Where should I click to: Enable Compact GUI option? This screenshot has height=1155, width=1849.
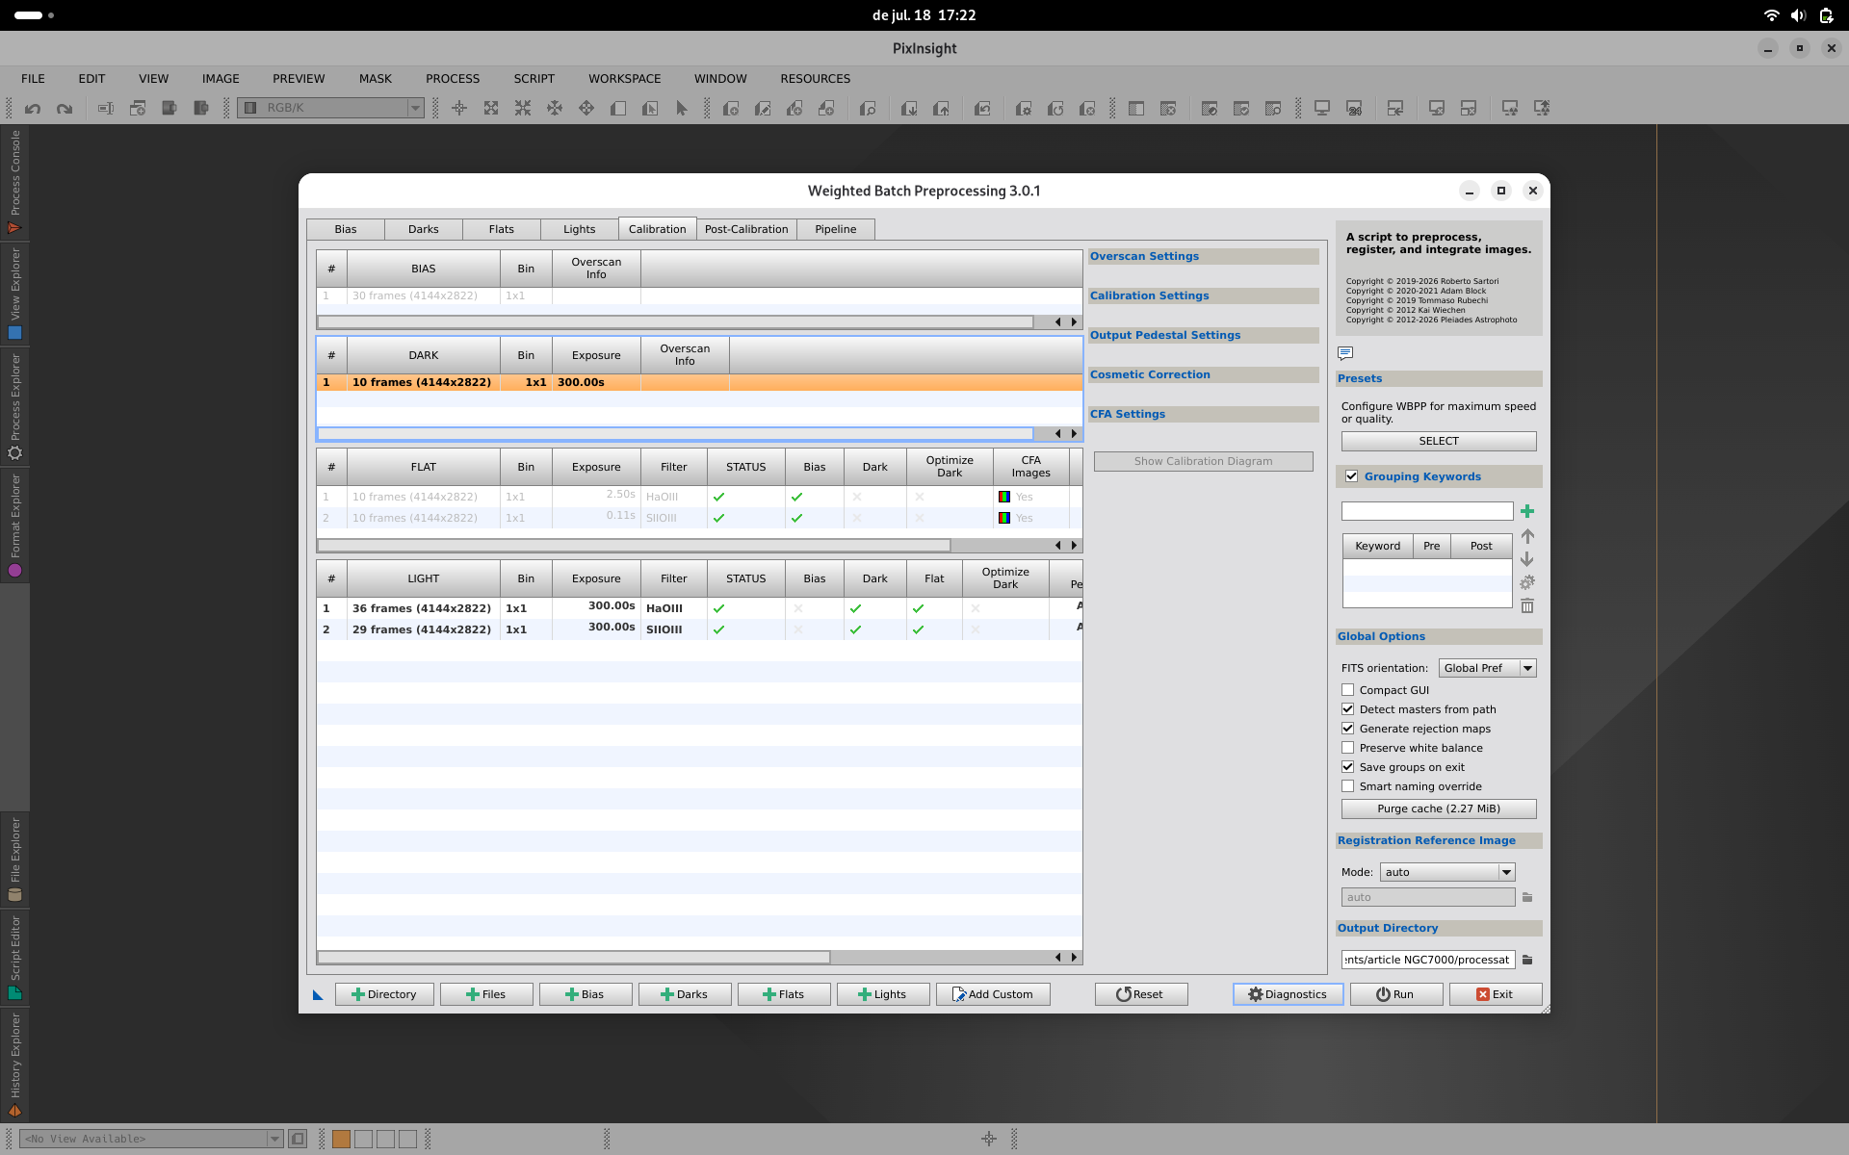[1348, 690]
